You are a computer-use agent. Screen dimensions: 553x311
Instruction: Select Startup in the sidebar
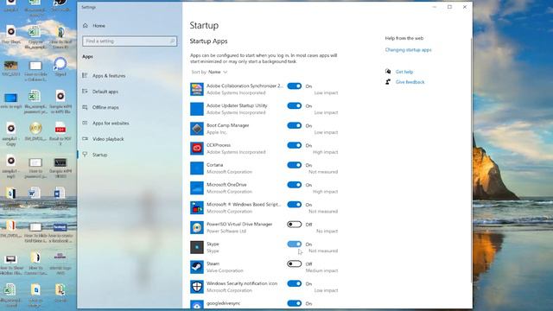coord(100,155)
